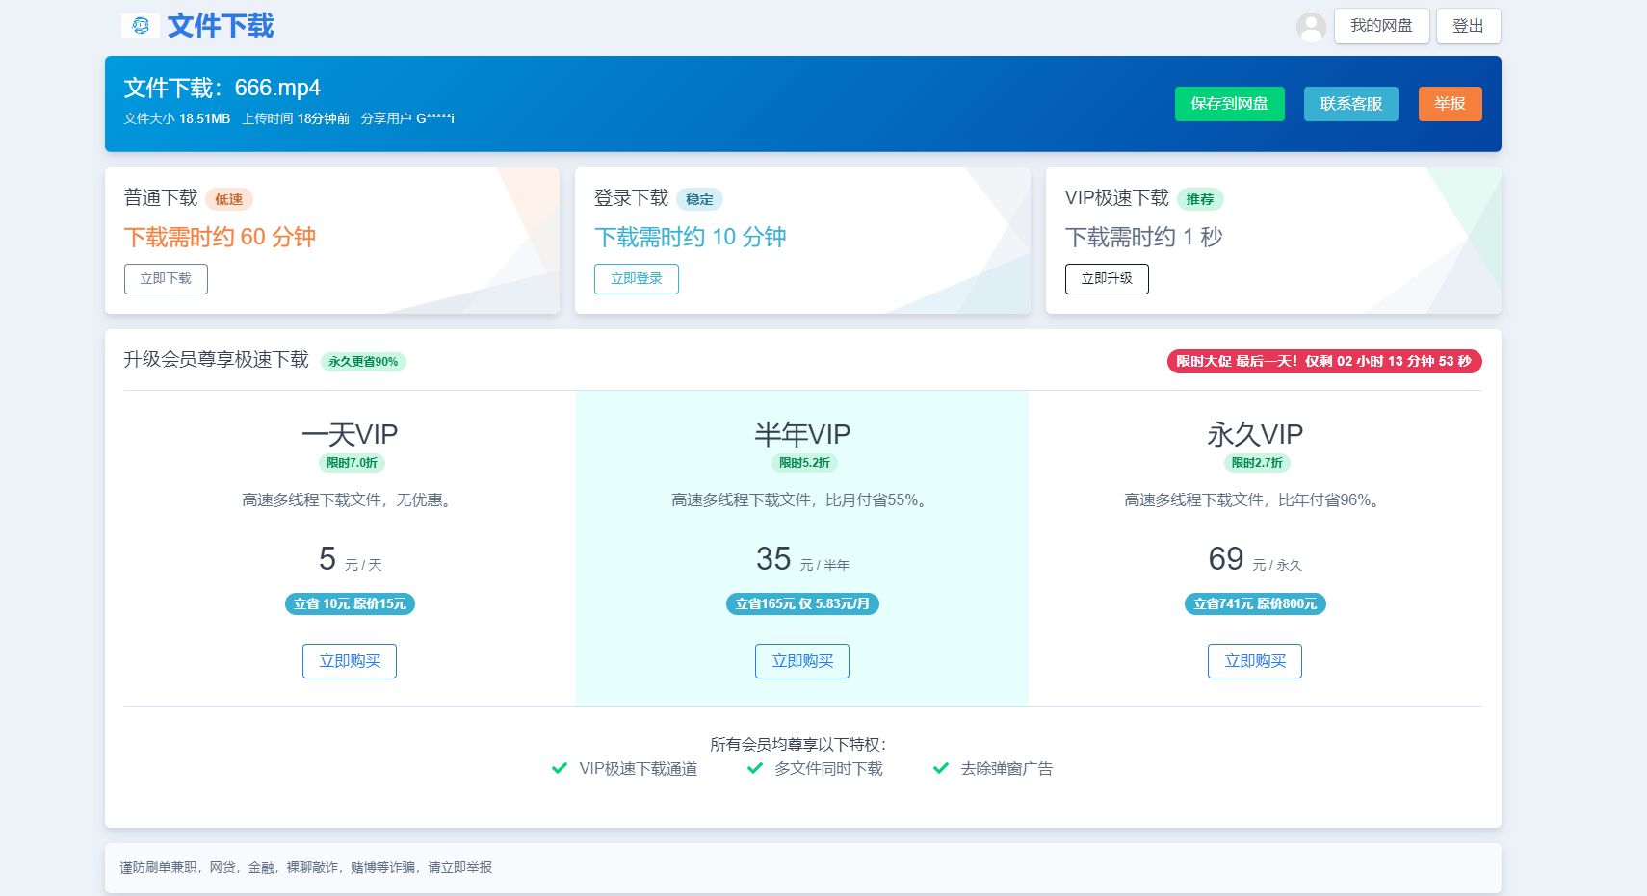Click 保存到网盘 green button
Viewport: 1647px width, 896px height.
[x=1229, y=104]
